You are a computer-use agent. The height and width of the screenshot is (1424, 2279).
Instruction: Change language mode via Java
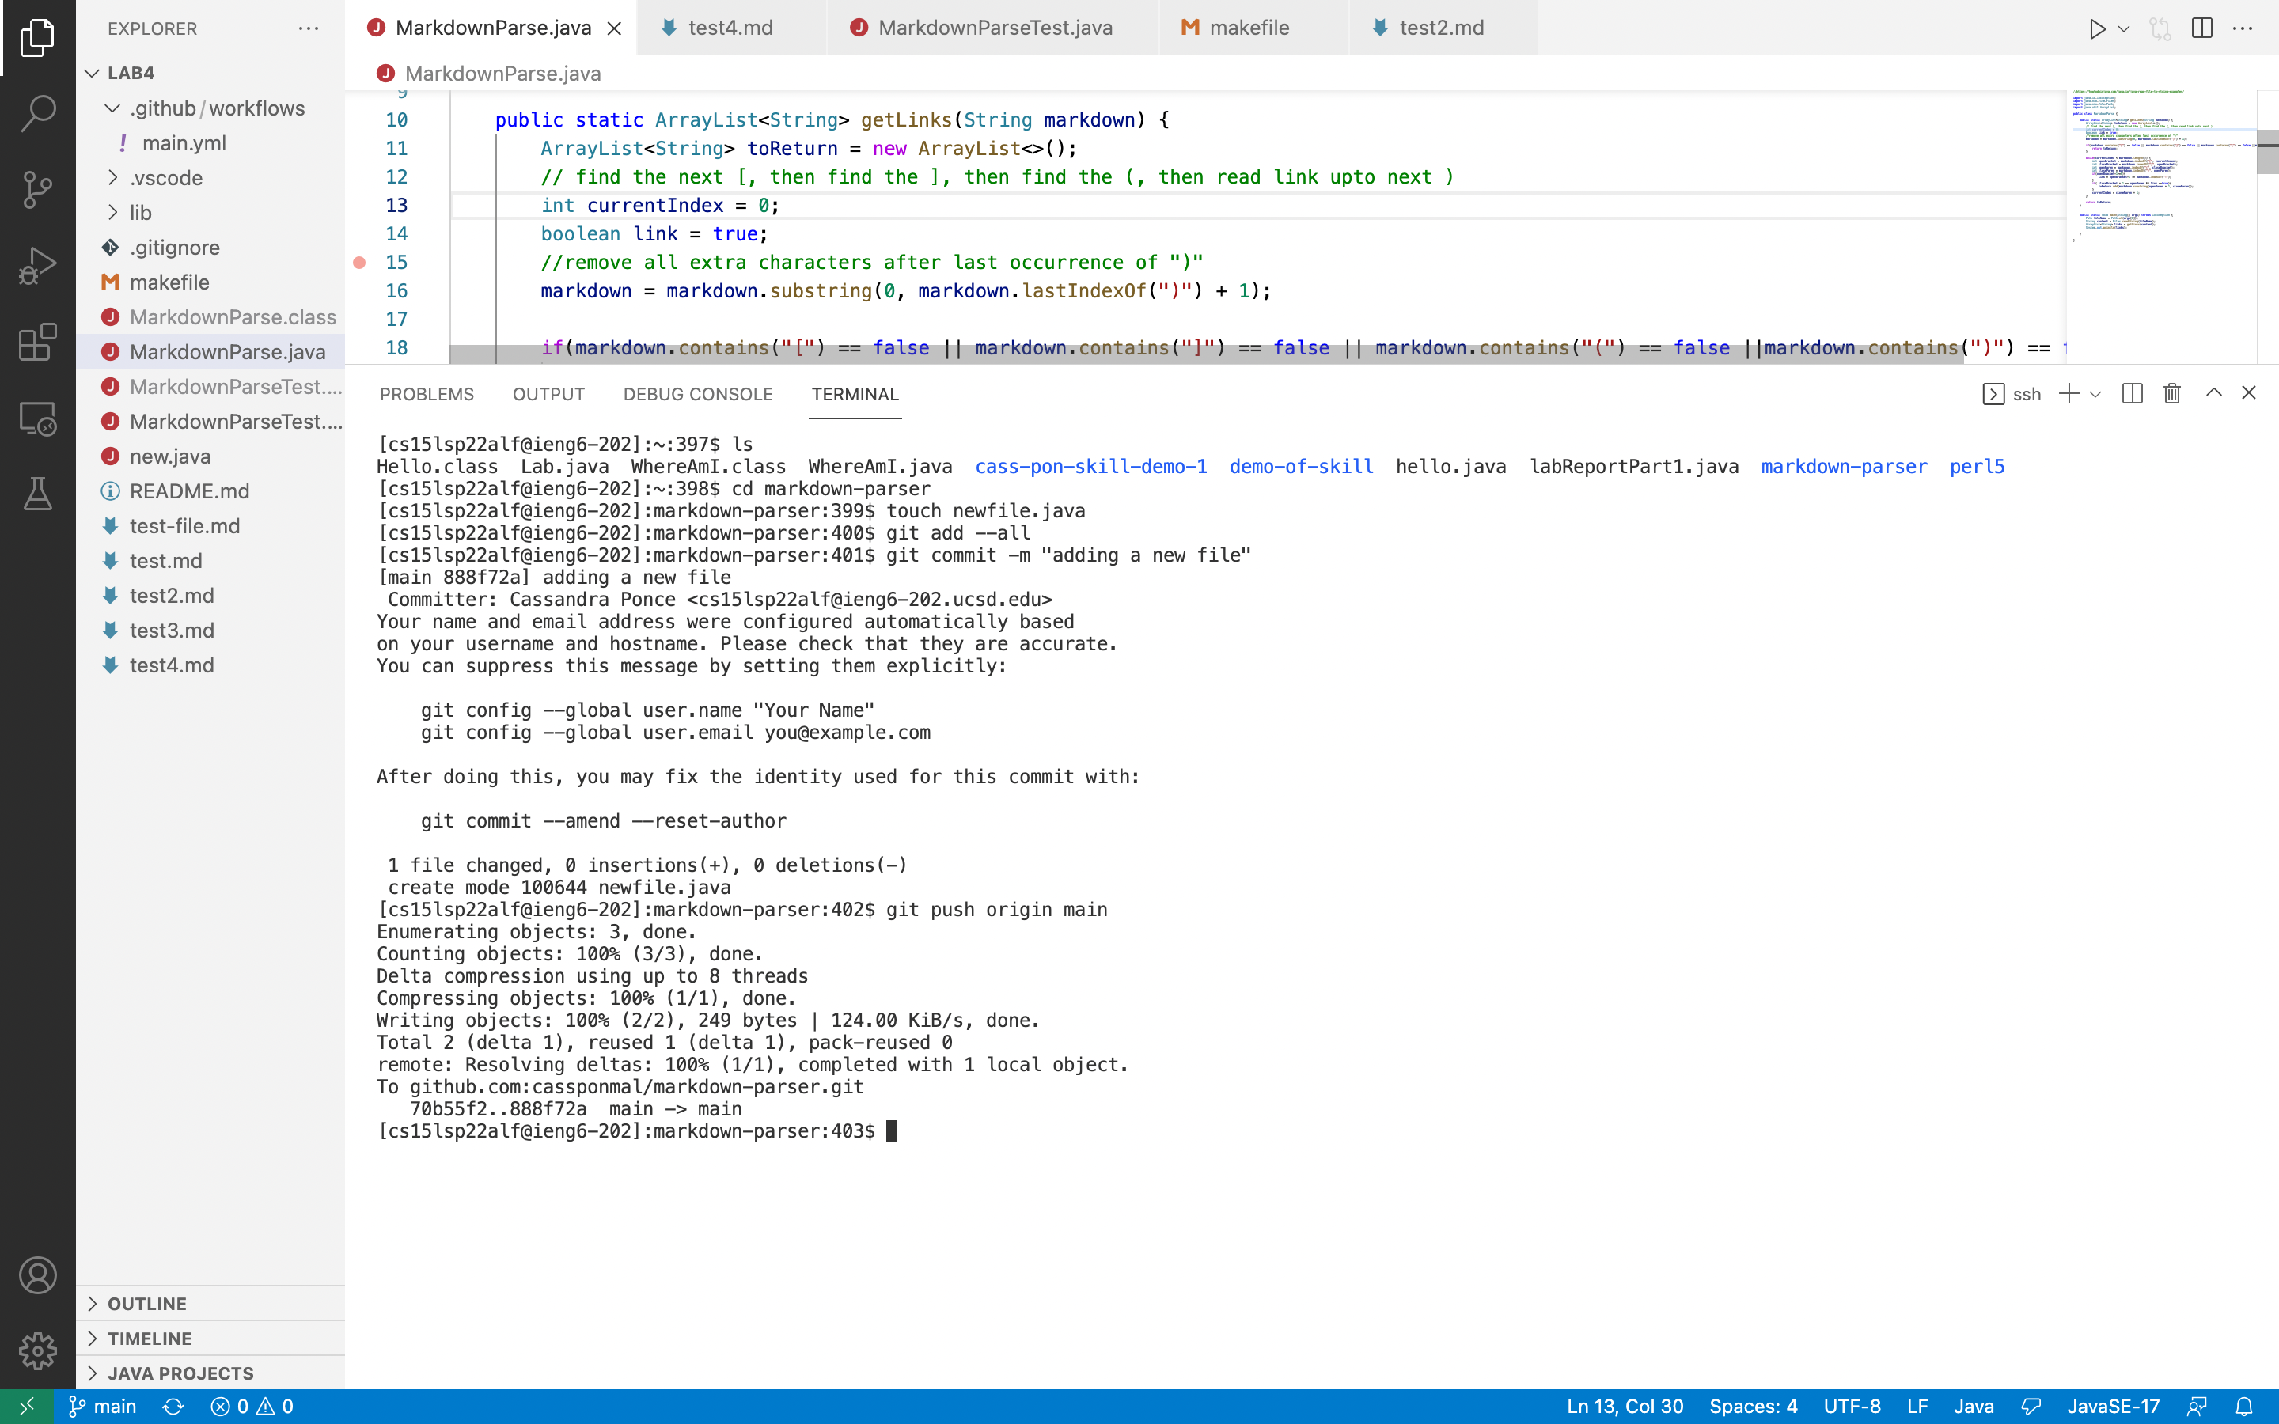click(1974, 1406)
